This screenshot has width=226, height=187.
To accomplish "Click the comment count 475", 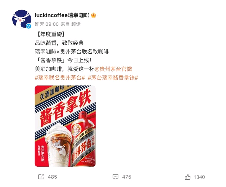I will pyautogui.click(x=126, y=177).
